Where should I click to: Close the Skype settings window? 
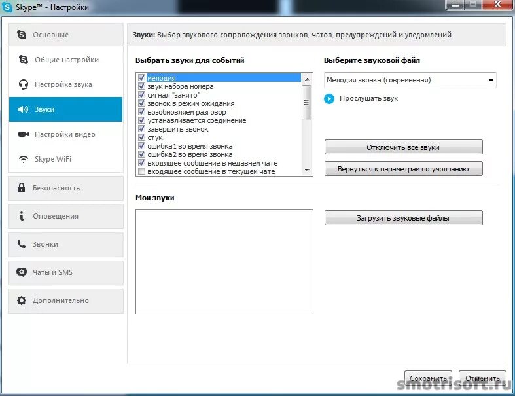click(497, 5)
